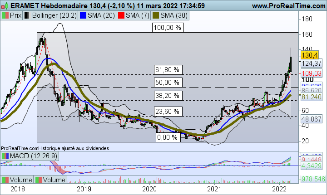Click the first Volume label

pos(21,180)
